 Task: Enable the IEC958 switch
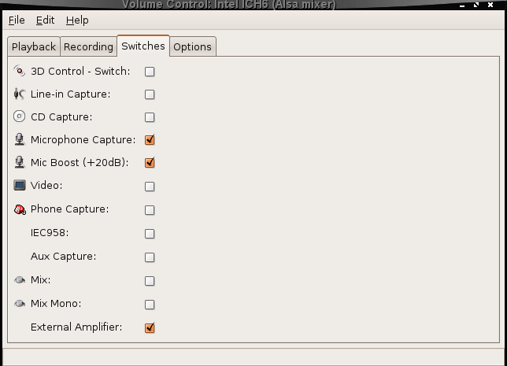[x=150, y=234]
